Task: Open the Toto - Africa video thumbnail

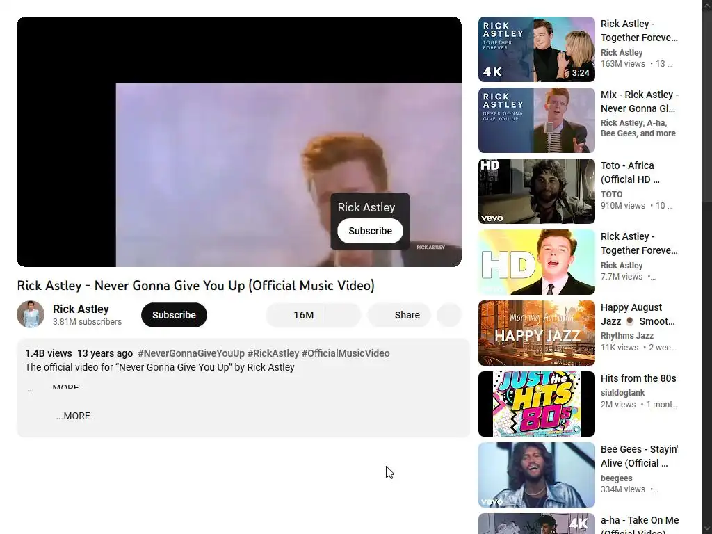Action: pos(537,191)
